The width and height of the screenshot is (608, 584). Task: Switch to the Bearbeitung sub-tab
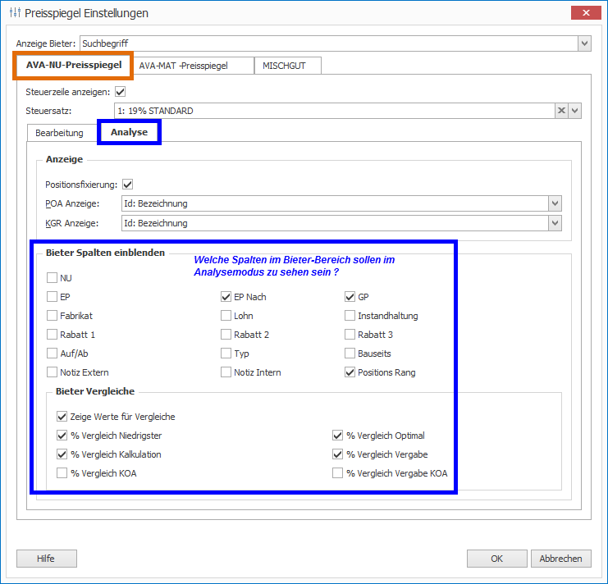point(59,132)
